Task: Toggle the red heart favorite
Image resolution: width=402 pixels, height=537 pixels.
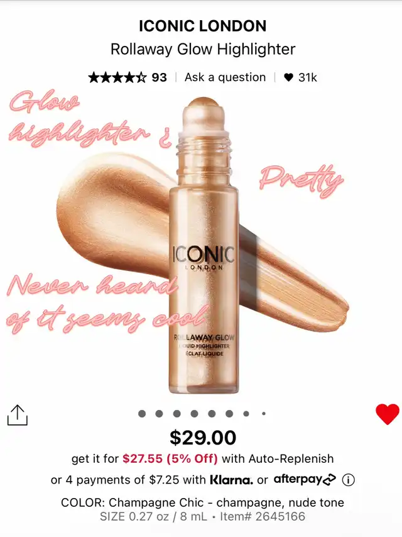Action: [388, 414]
